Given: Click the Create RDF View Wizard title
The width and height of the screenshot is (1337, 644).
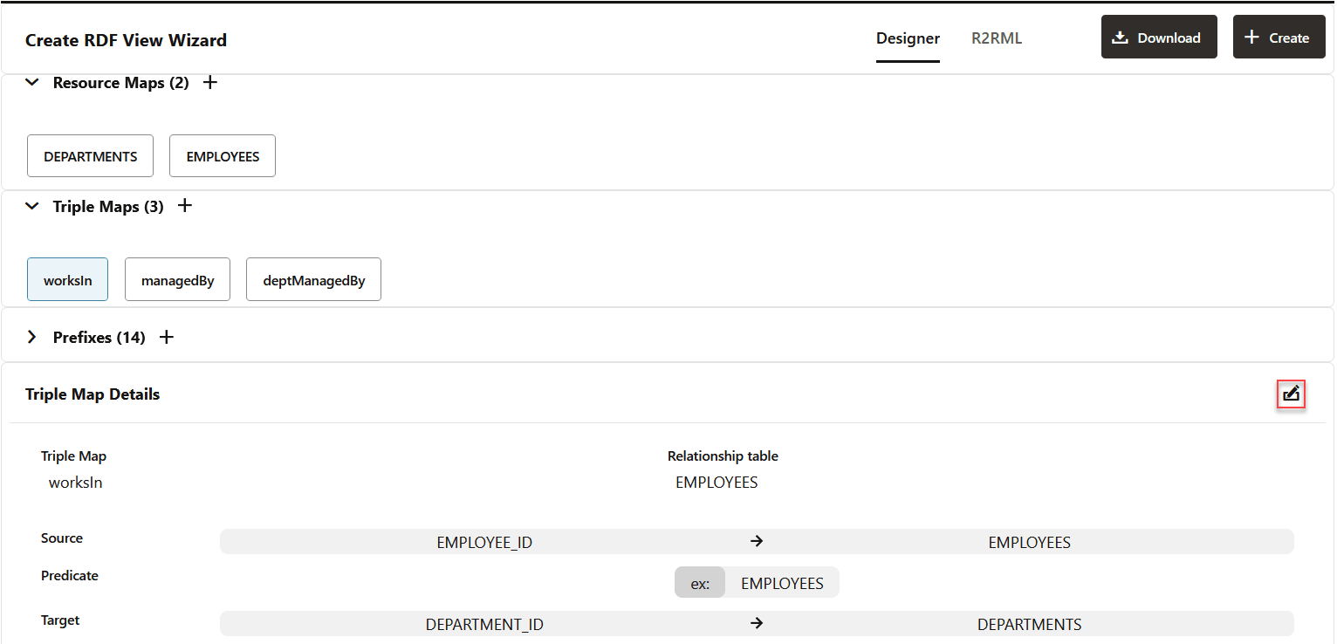Looking at the screenshot, I should [126, 40].
